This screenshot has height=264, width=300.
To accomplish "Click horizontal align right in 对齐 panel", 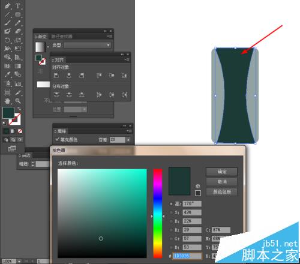I will 82,76.
